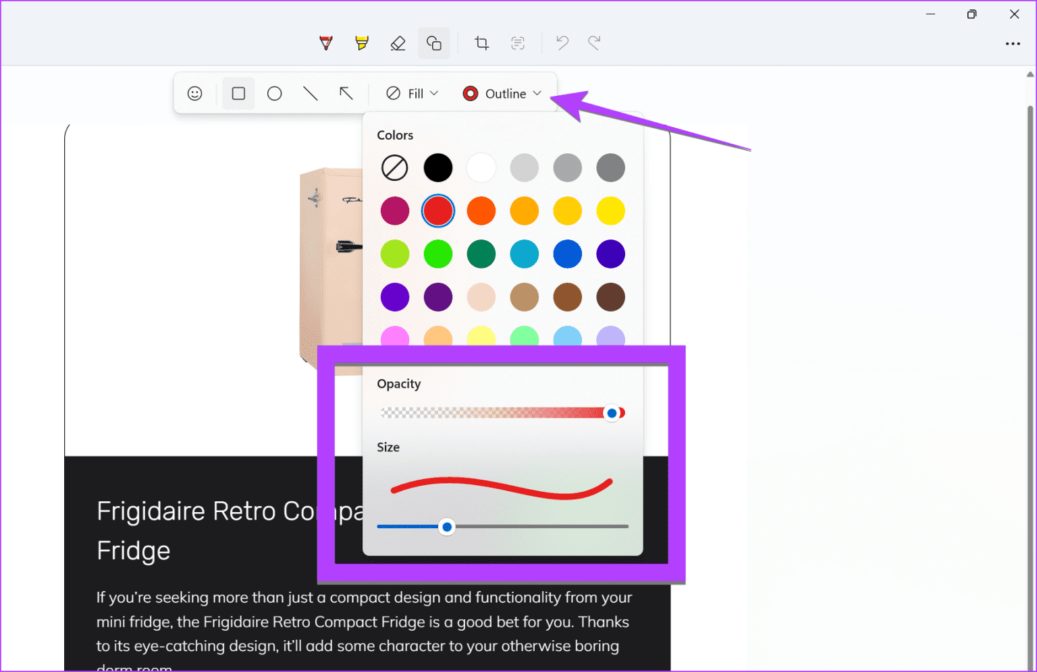Click the Size slider handle
1037x672 pixels.
pyautogui.click(x=446, y=527)
